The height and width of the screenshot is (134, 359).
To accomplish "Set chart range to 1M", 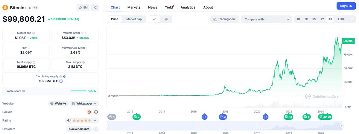I will point(314,19).
